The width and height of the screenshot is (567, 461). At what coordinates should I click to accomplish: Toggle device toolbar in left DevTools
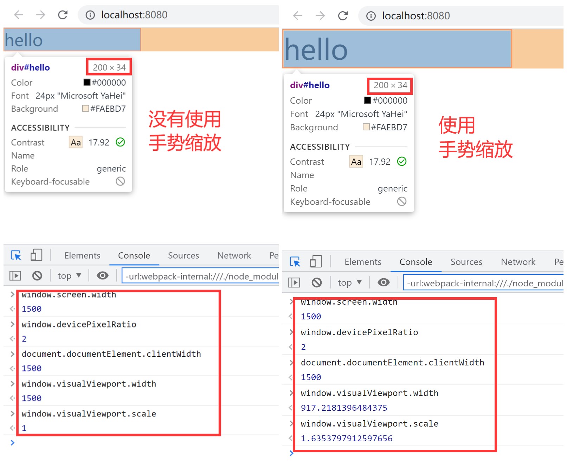(36, 255)
